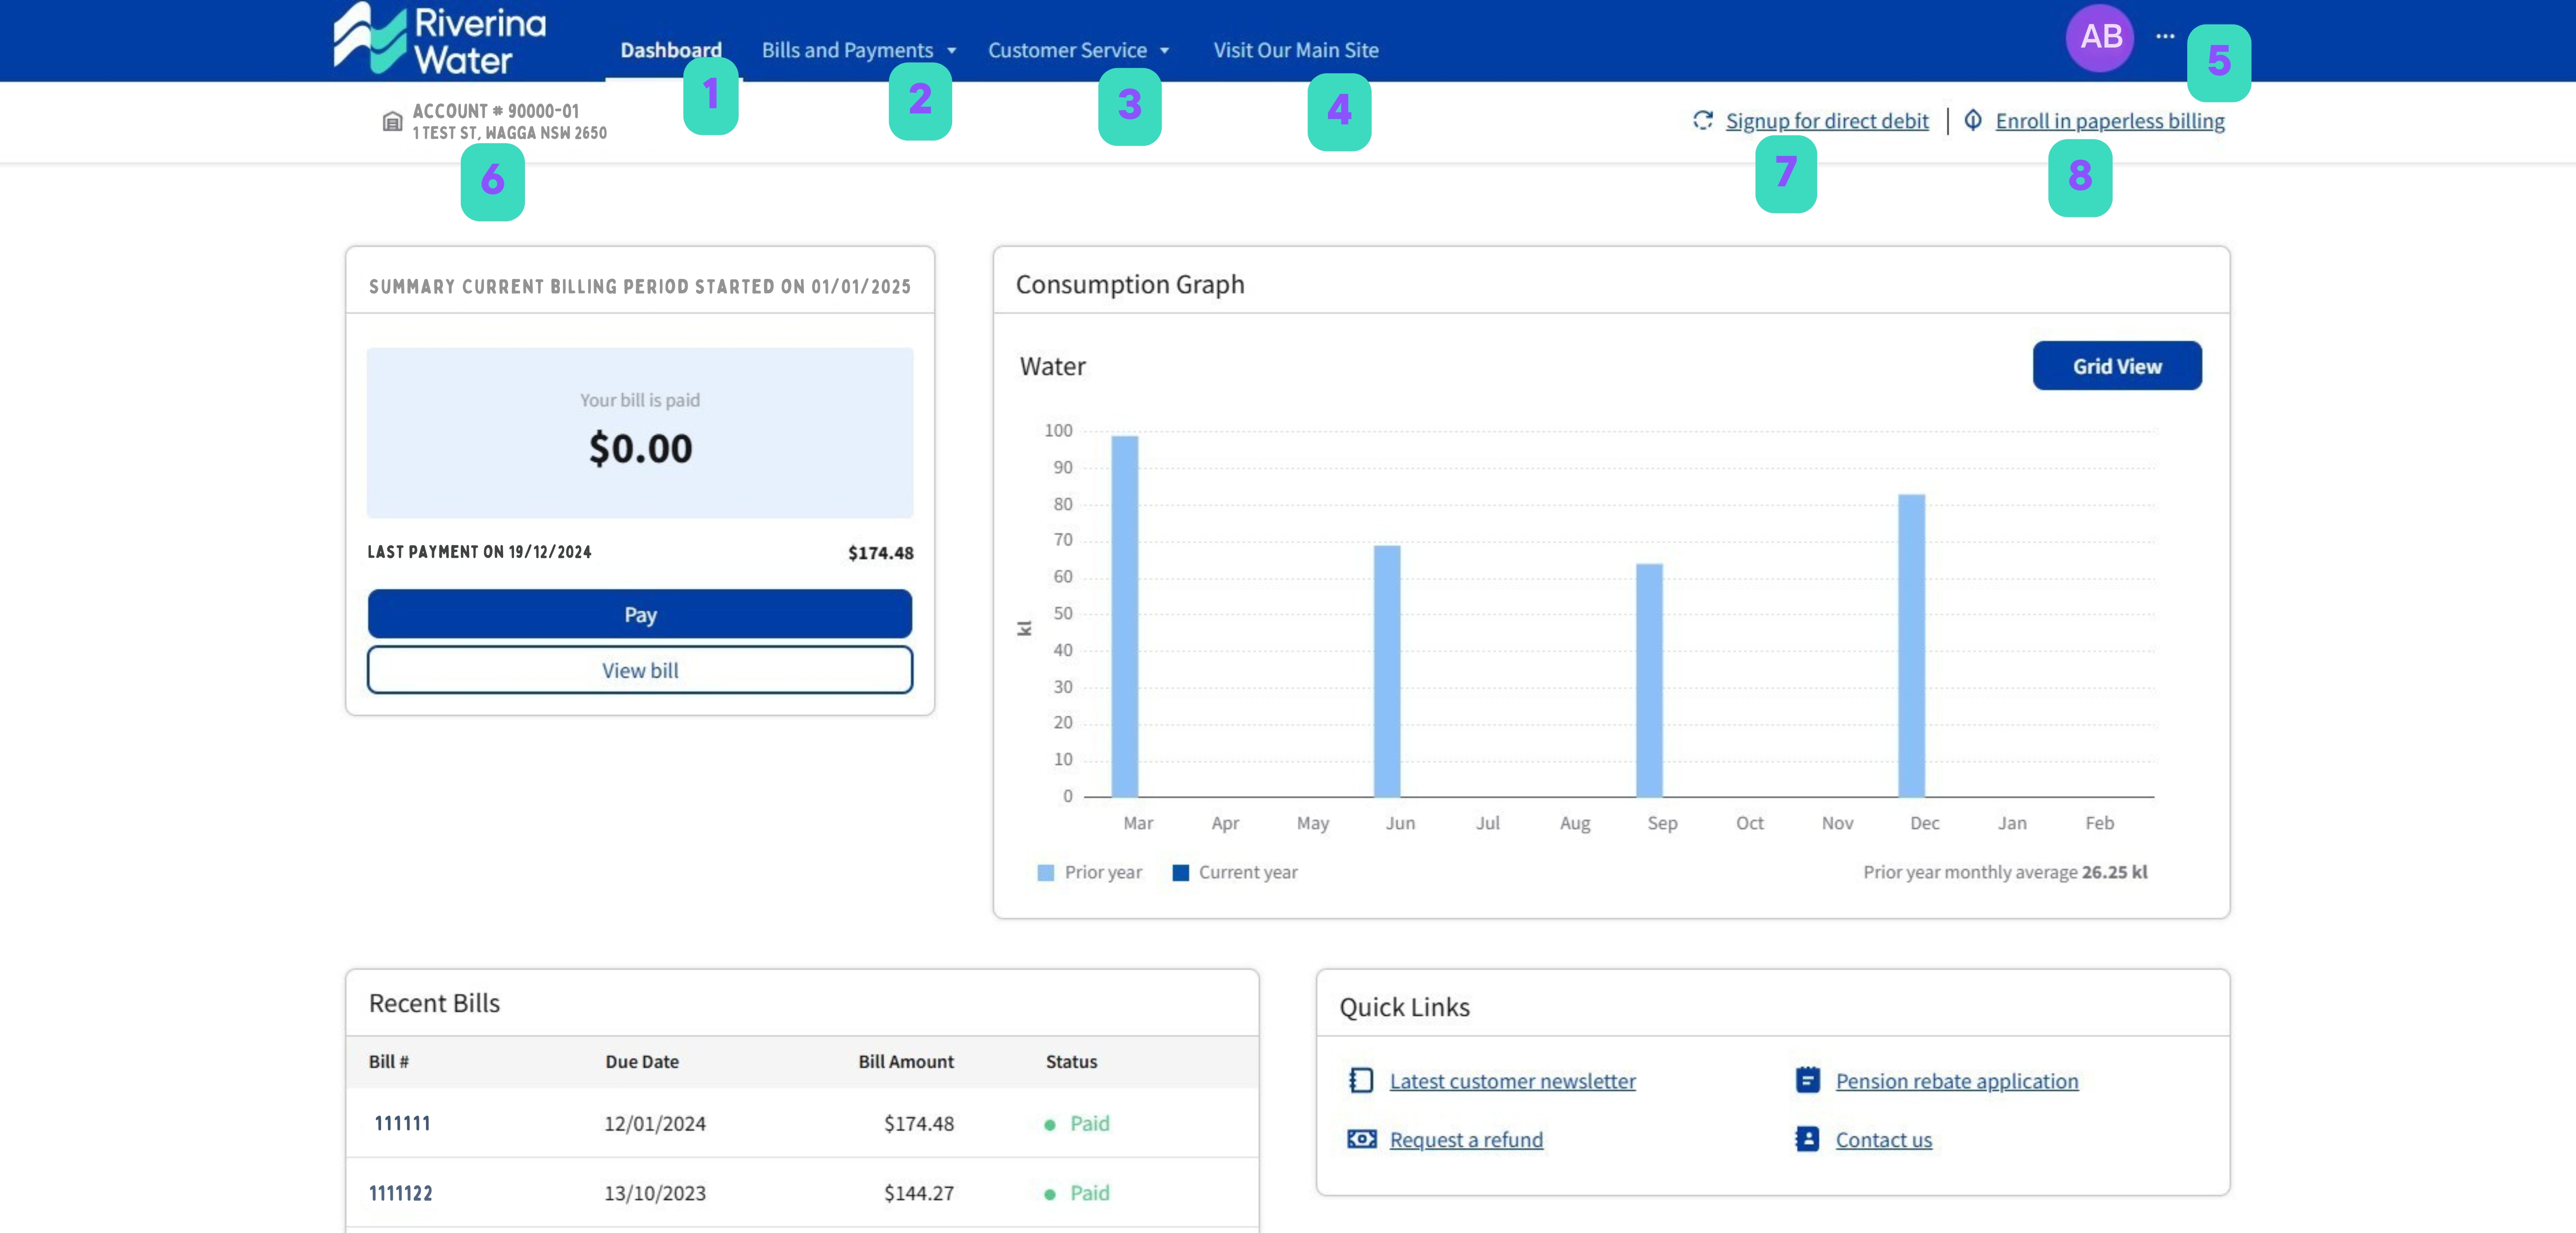Screen dimensions: 2576x1233
Task: Toggle Current year legend swatch
Action: 1181,872
